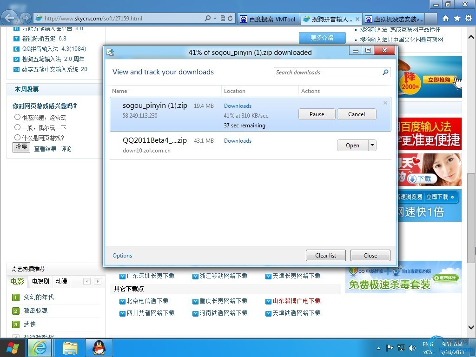Click the address bar search magnifier icon
The width and height of the screenshot is (476, 357).
tap(208, 18)
